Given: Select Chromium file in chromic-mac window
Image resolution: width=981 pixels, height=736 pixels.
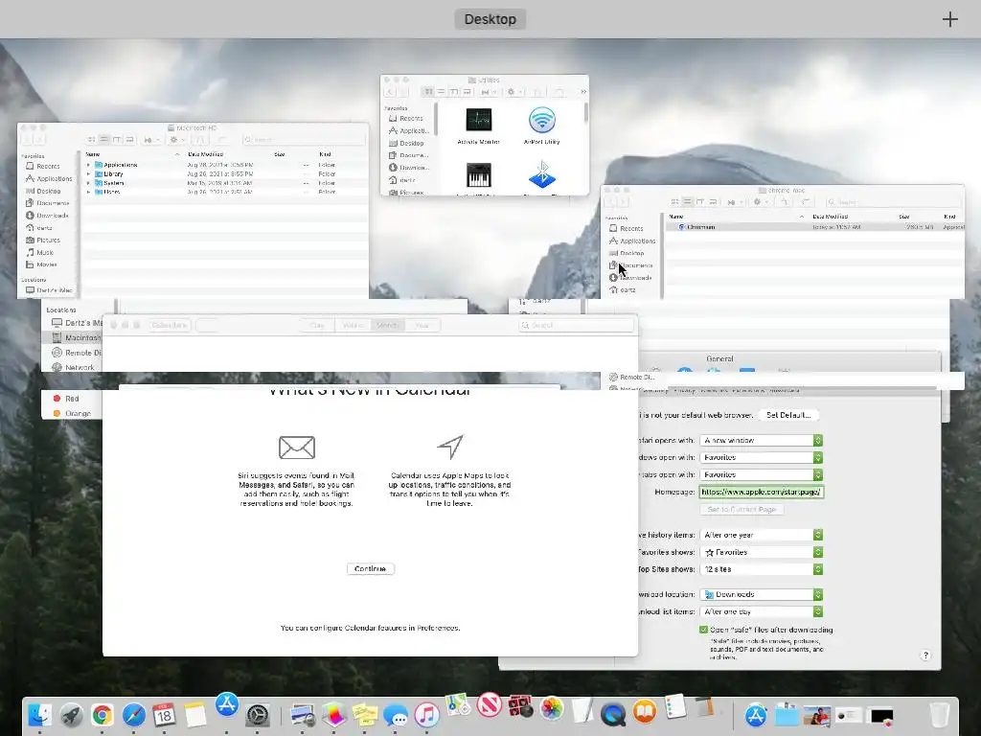Looking at the screenshot, I should pyautogui.click(x=816, y=227).
